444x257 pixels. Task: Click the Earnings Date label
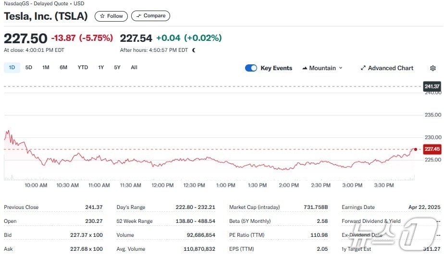(358, 208)
